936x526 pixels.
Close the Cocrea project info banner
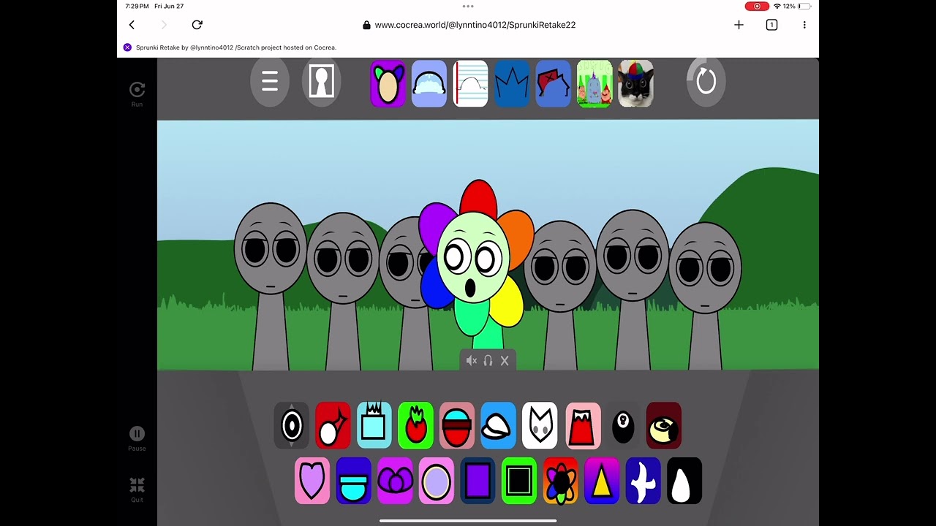[x=127, y=47]
